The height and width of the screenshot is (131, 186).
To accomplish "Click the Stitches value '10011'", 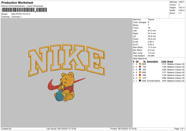I will [x=181, y=2].
